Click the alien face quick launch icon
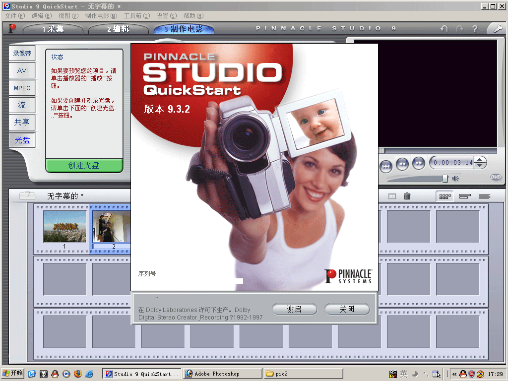The image size is (508, 381). click(x=44, y=374)
